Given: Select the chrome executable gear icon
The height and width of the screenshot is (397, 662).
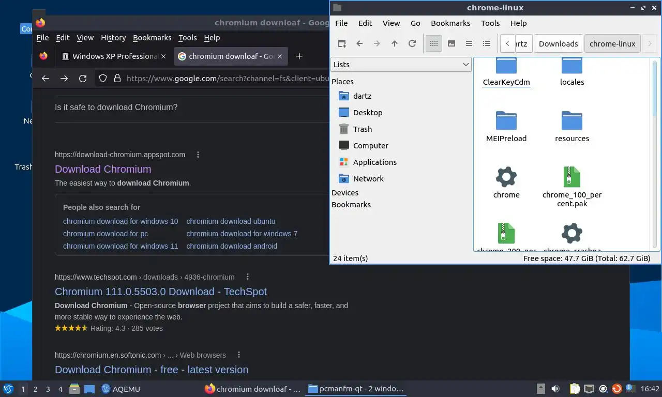Looking at the screenshot, I should coord(506,177).
